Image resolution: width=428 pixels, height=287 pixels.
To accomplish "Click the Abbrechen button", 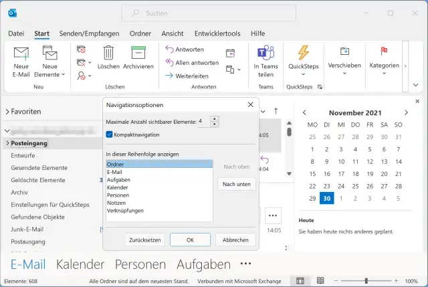I will (x=235, y=240).
